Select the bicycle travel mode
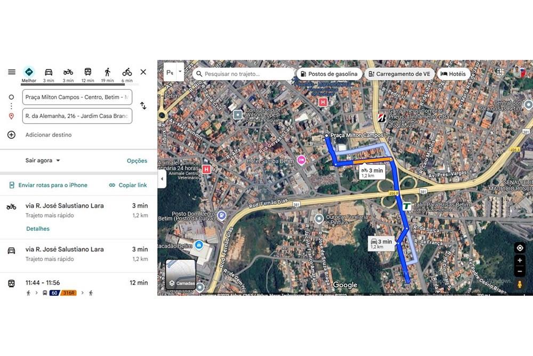The width and height of the screenshot is (533, 356). click(127, 72)
